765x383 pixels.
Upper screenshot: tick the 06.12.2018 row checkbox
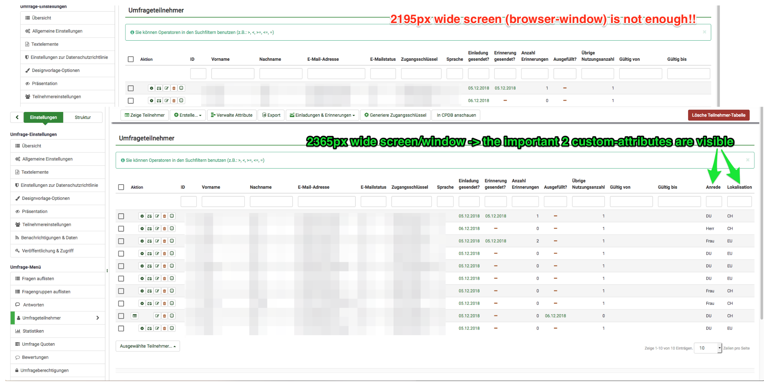131,101
